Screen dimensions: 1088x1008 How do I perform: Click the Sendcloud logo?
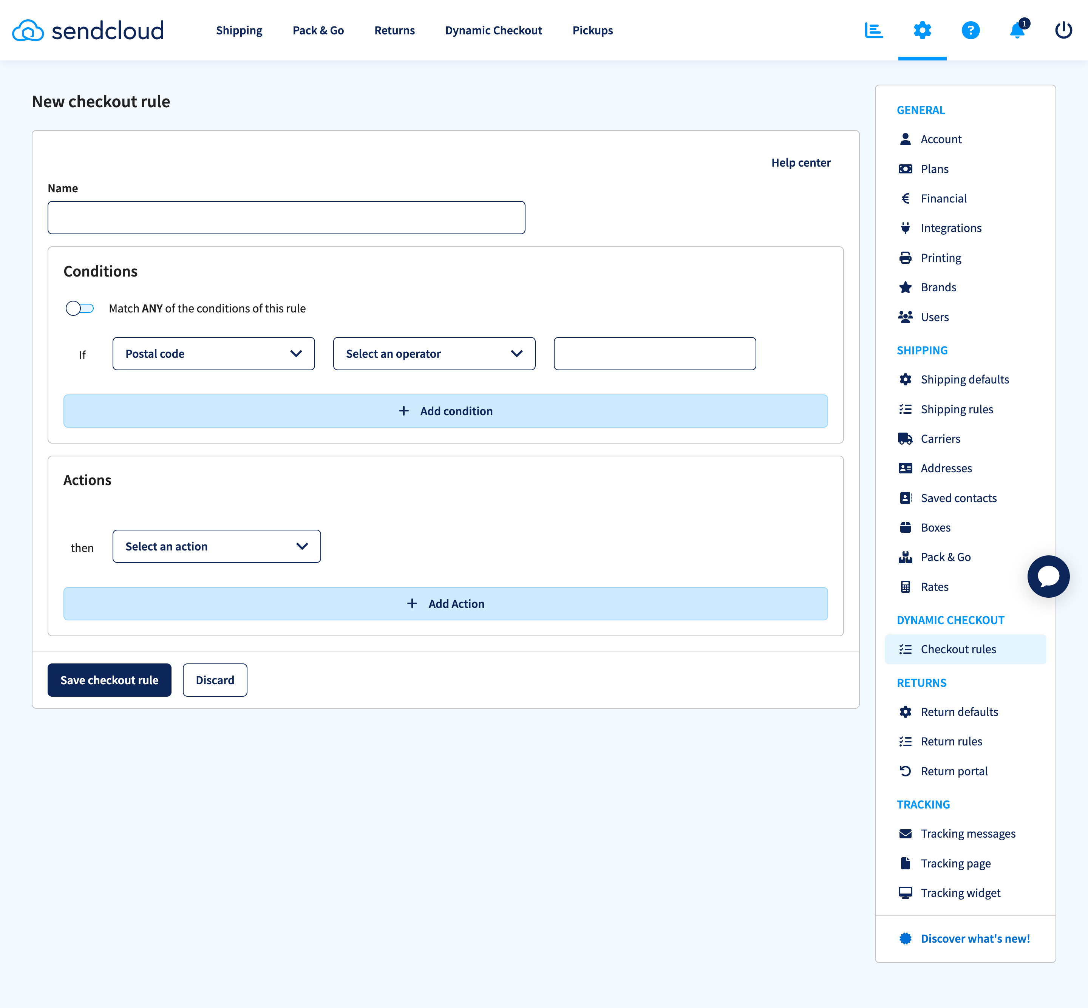click(x=88, y=31)
